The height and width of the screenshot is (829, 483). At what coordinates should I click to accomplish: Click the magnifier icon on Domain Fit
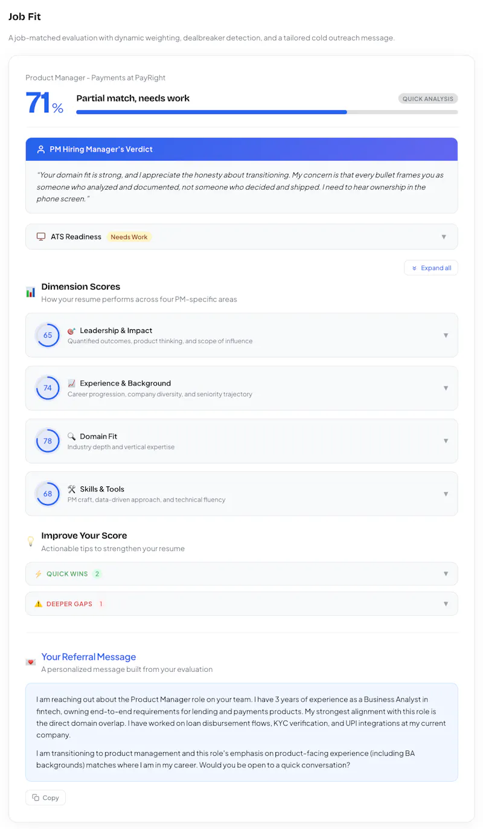[x=72, y=436]
